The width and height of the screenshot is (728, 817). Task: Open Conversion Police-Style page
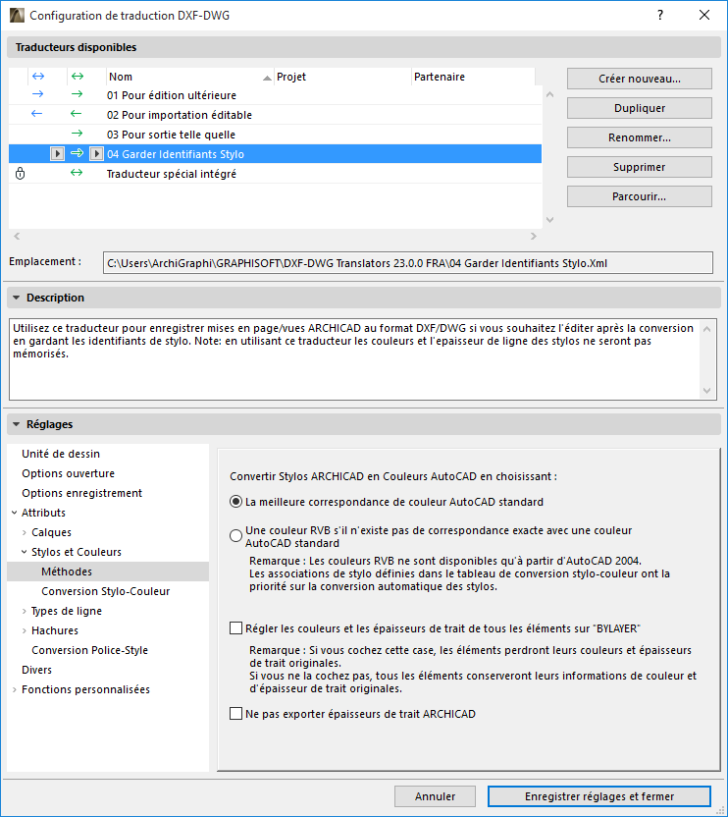point(89,650)
